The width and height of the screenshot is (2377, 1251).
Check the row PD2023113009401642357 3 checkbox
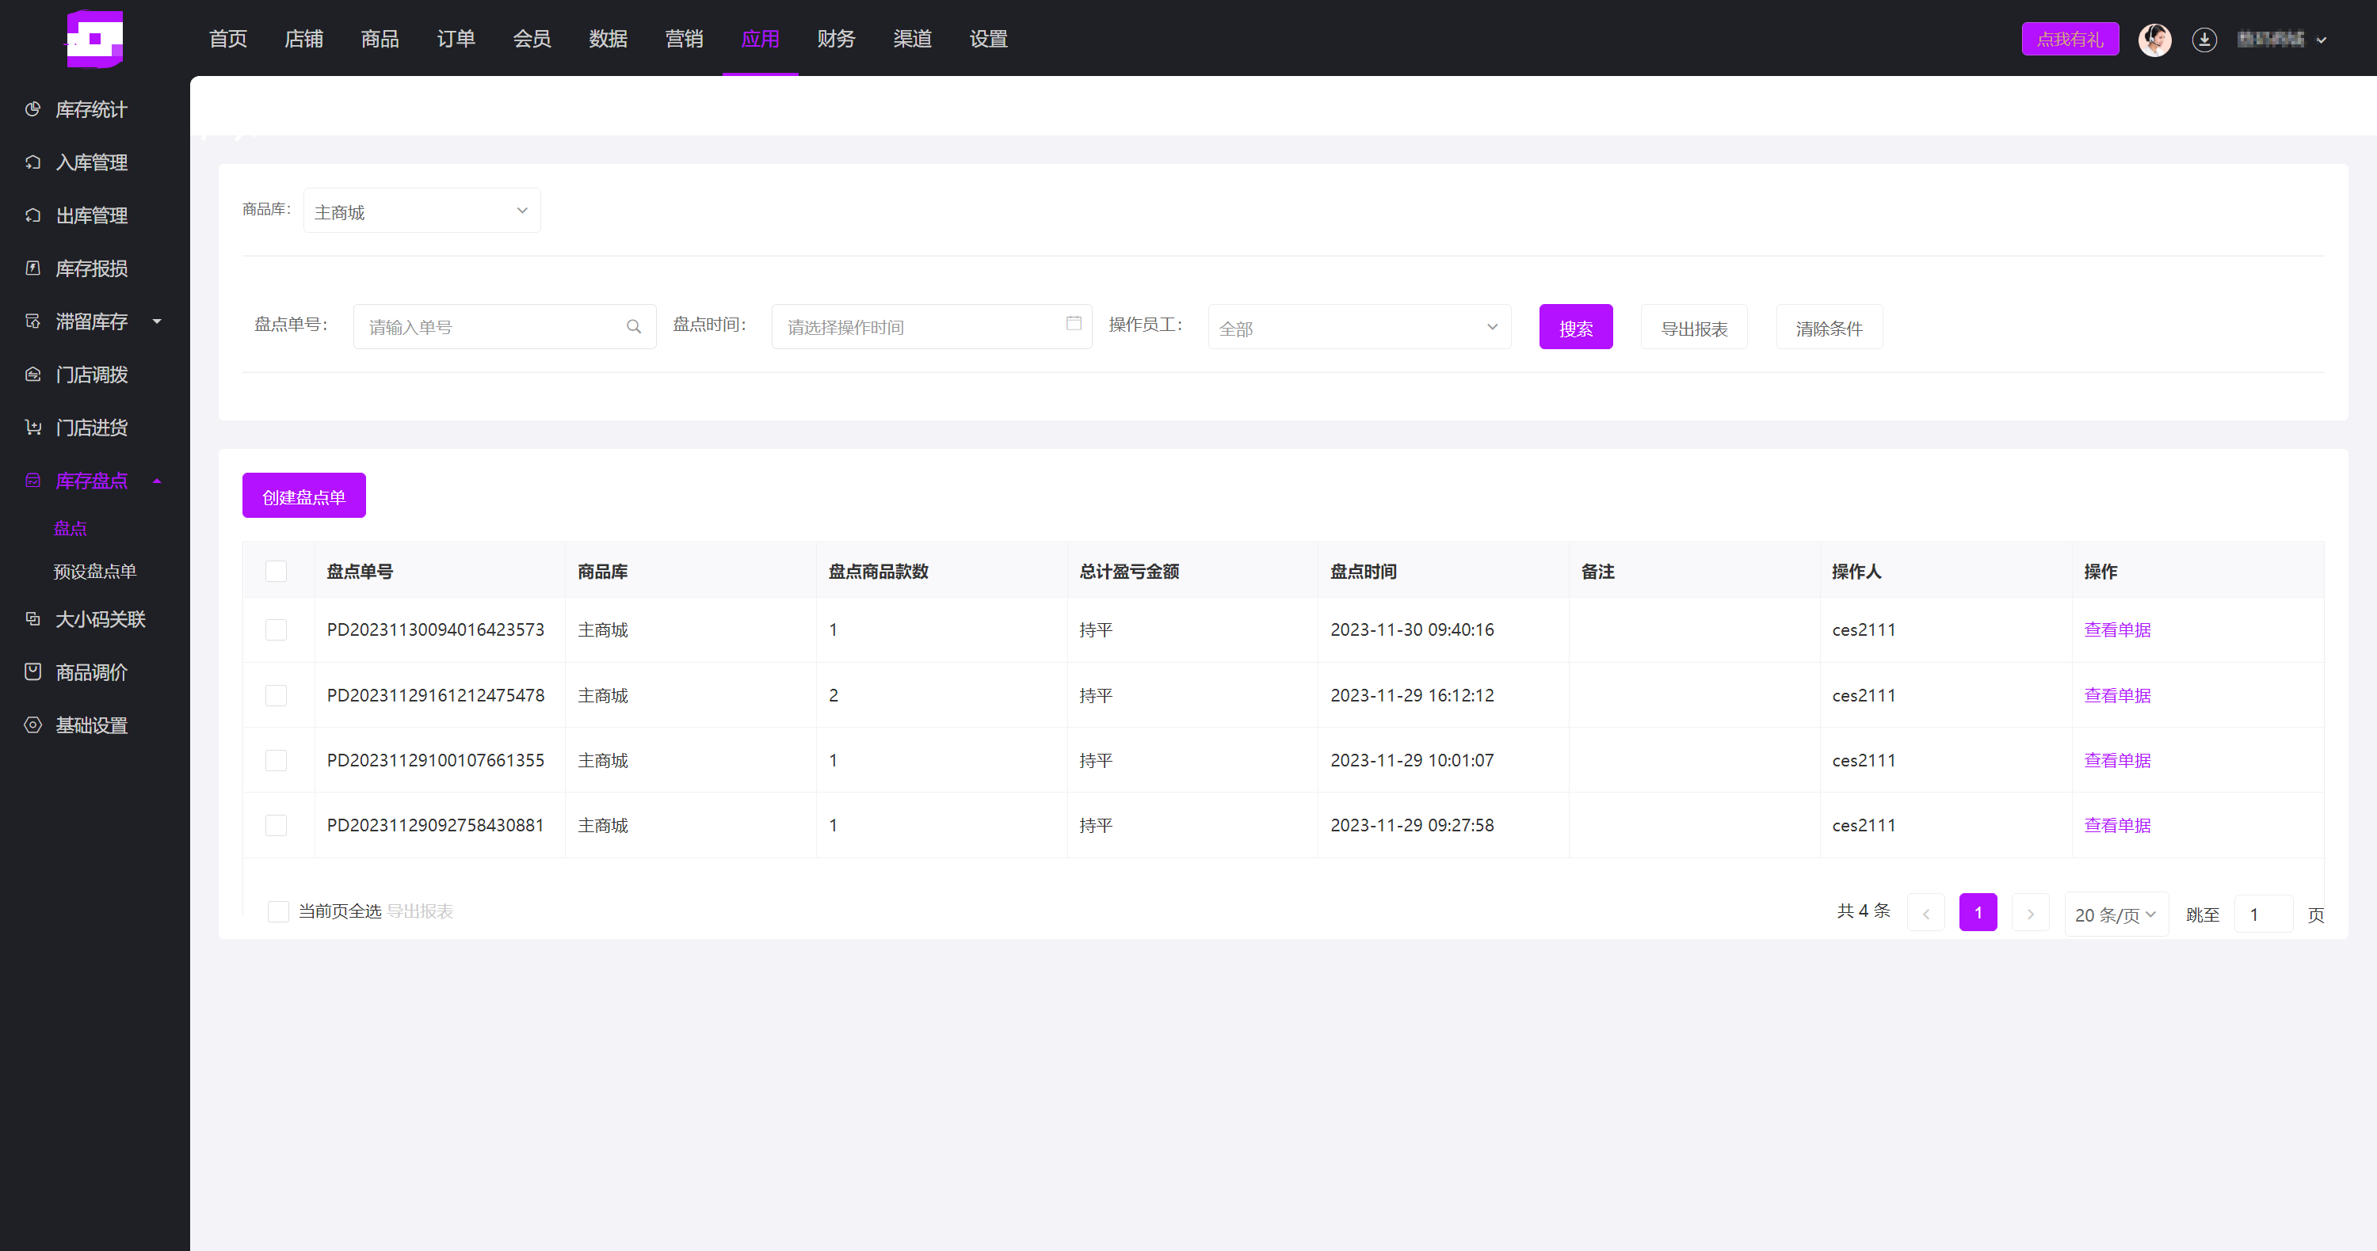click(x=276, y=630)
